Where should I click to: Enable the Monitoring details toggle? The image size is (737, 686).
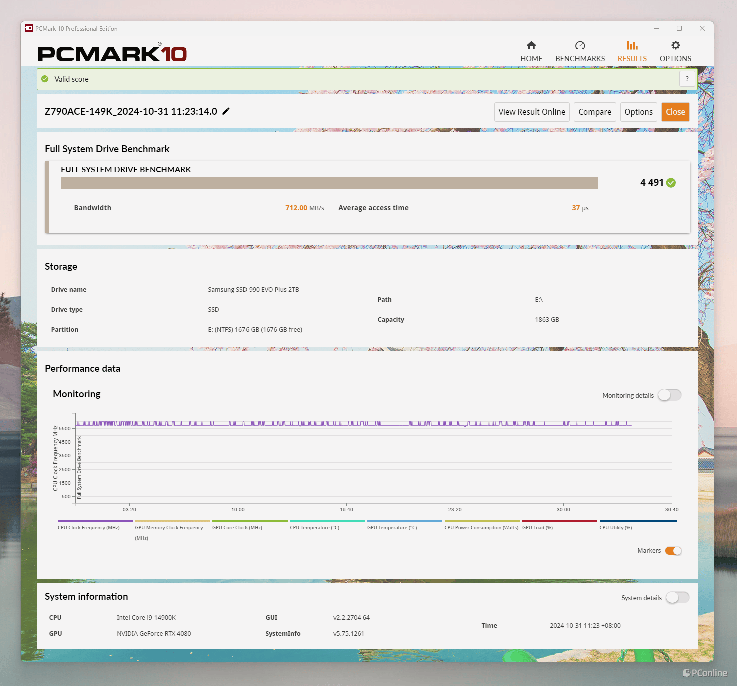[x=669, y=395]
